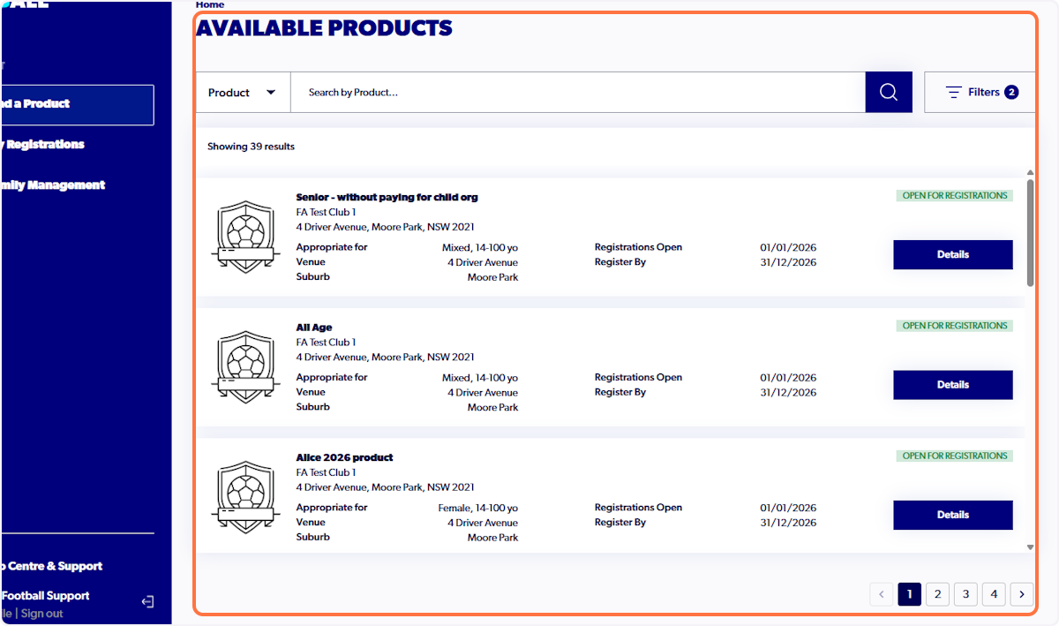Open Details for Senior without paying product

(x=953, y=254)
